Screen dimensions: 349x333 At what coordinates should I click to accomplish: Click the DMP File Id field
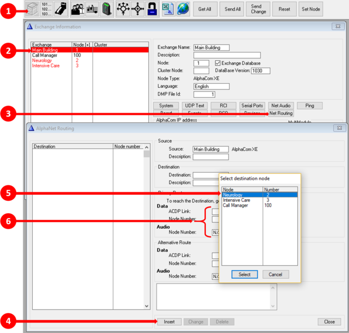pyautogui.click(x=204, y=94)
